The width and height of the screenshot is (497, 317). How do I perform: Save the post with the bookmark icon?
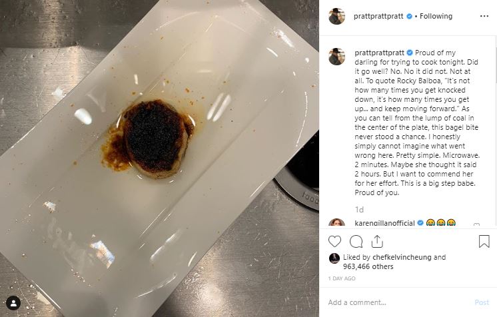pos(484,241)
